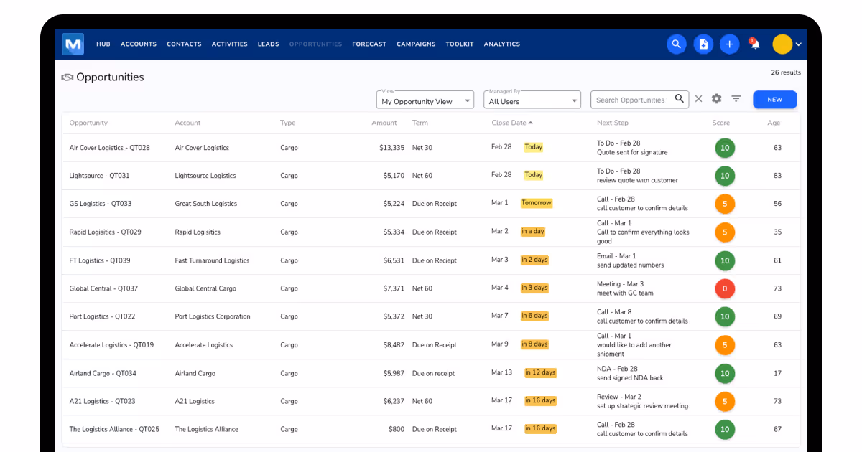Image resolution: width=862 pixels, height=452 pixels.
Task: Open the notifications bell
Action: click(755, 44)
